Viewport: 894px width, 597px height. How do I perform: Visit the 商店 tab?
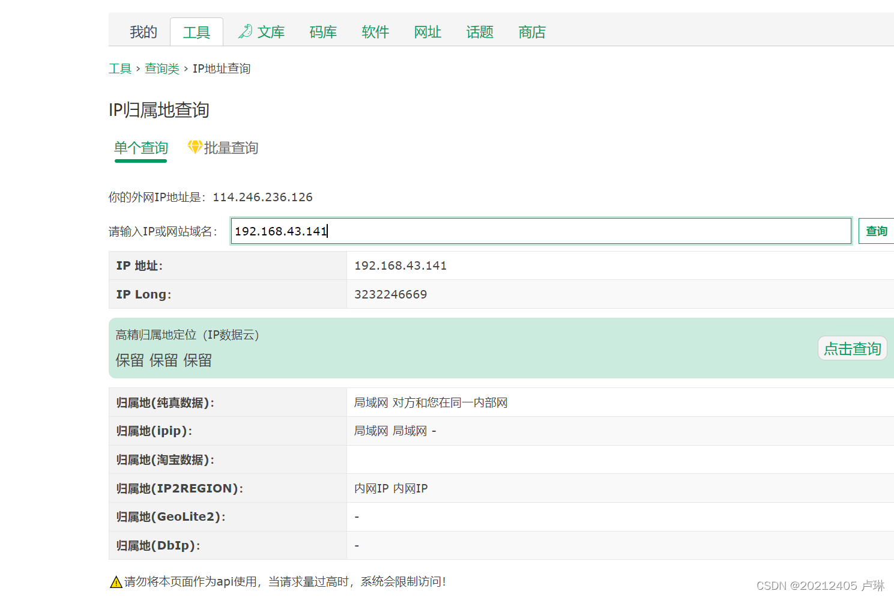tap(532, 32)
